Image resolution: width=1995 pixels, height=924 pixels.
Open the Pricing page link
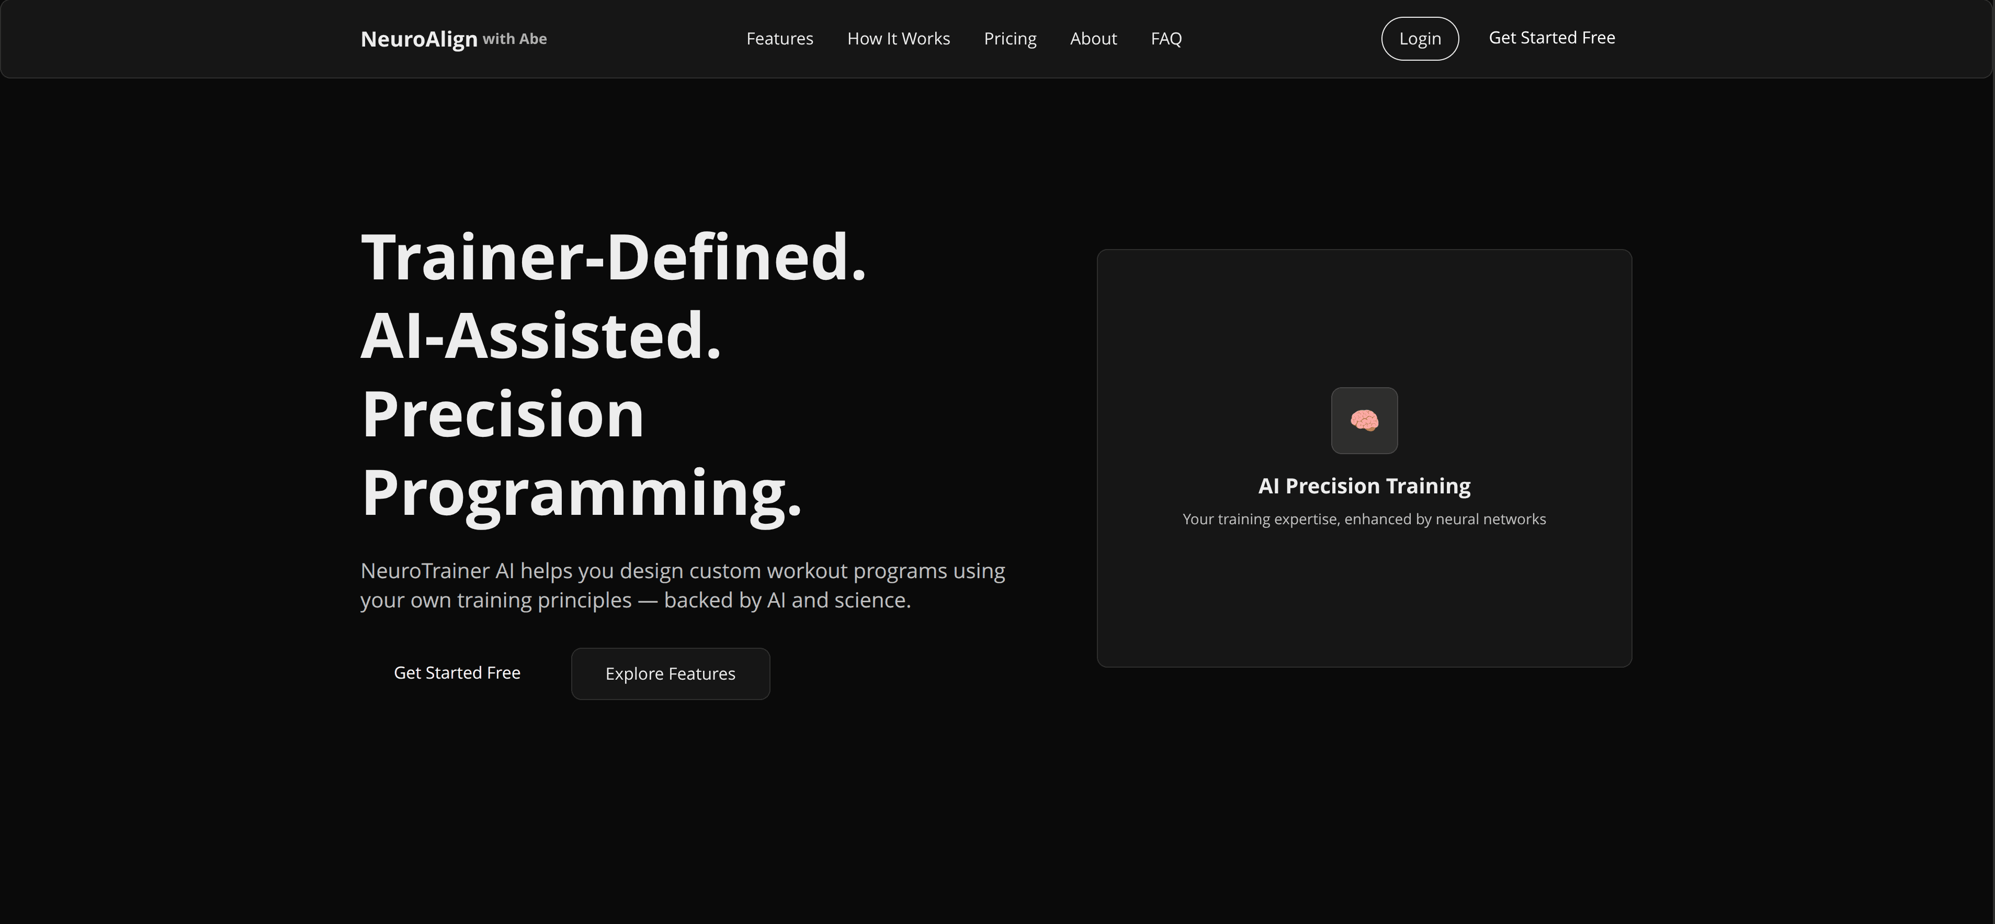[x=1009, y=39]
